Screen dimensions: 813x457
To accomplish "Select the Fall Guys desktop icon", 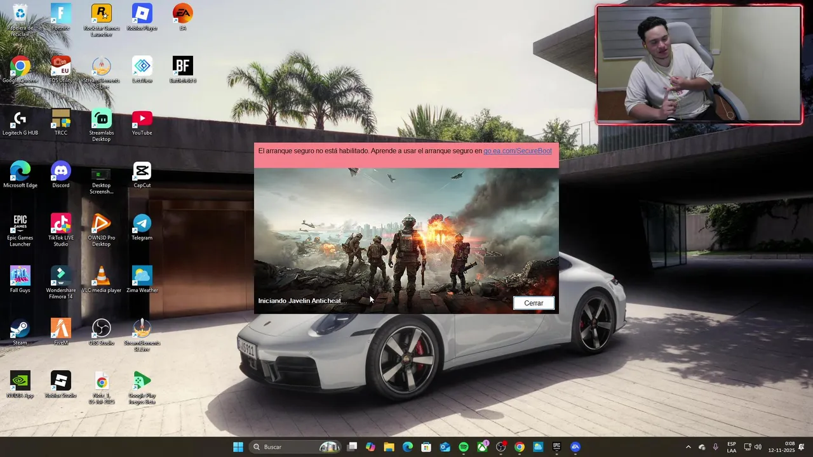I will coord(20,280).
